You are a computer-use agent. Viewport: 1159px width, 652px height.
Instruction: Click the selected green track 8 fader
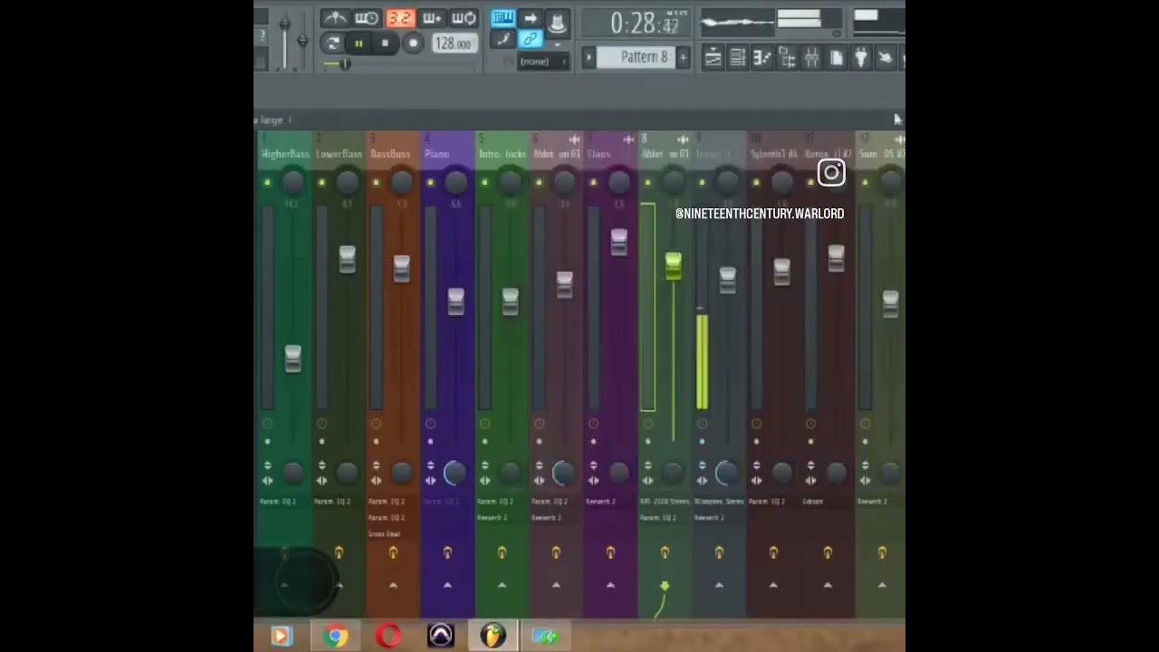tap(673, 265)
